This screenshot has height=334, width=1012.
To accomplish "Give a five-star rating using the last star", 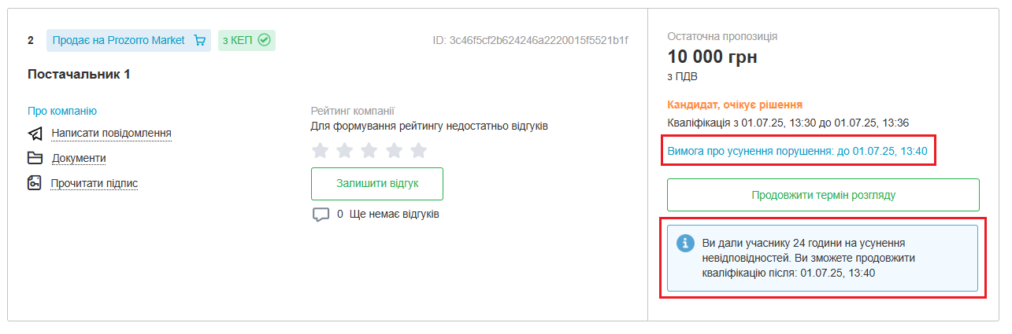I will tap(419, 150).
